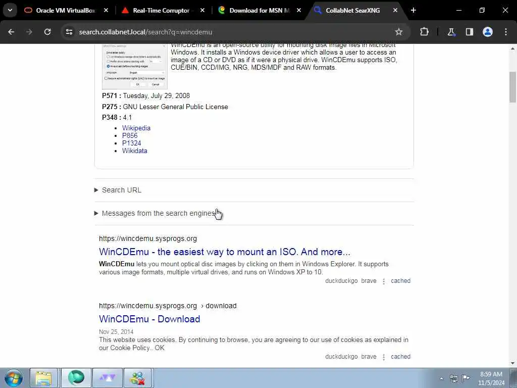Open the WinCDEmu - Download result

pos(149,319)
